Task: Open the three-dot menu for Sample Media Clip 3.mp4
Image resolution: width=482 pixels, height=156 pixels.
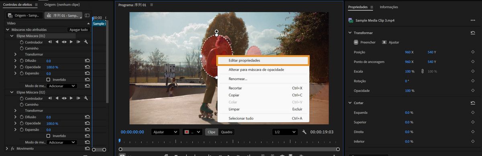Action: click(473, 20)
